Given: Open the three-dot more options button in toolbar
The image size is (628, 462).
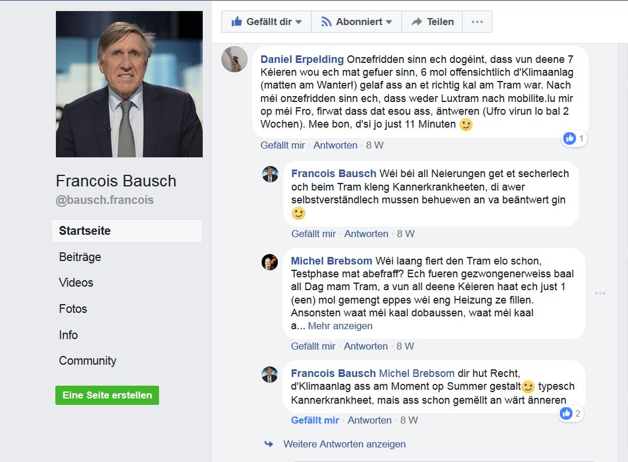Looking at the screenshot, I should (477, 22).
